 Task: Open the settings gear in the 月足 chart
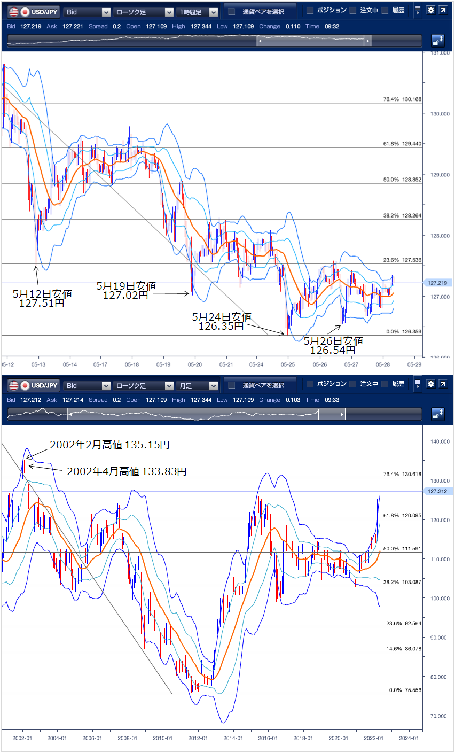(x=430, y=384)
